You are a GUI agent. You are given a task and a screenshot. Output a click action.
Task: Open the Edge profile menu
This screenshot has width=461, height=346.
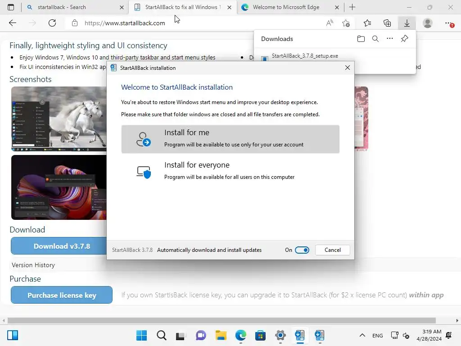(x=428, y=23)
